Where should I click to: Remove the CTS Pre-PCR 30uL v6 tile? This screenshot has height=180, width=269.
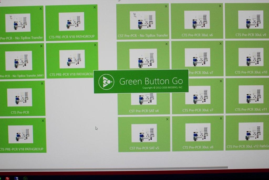coord(220,6)
